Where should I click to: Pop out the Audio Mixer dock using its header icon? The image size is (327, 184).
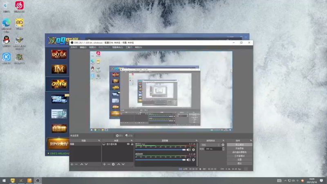pyautogui.click(x=196, y=141)
